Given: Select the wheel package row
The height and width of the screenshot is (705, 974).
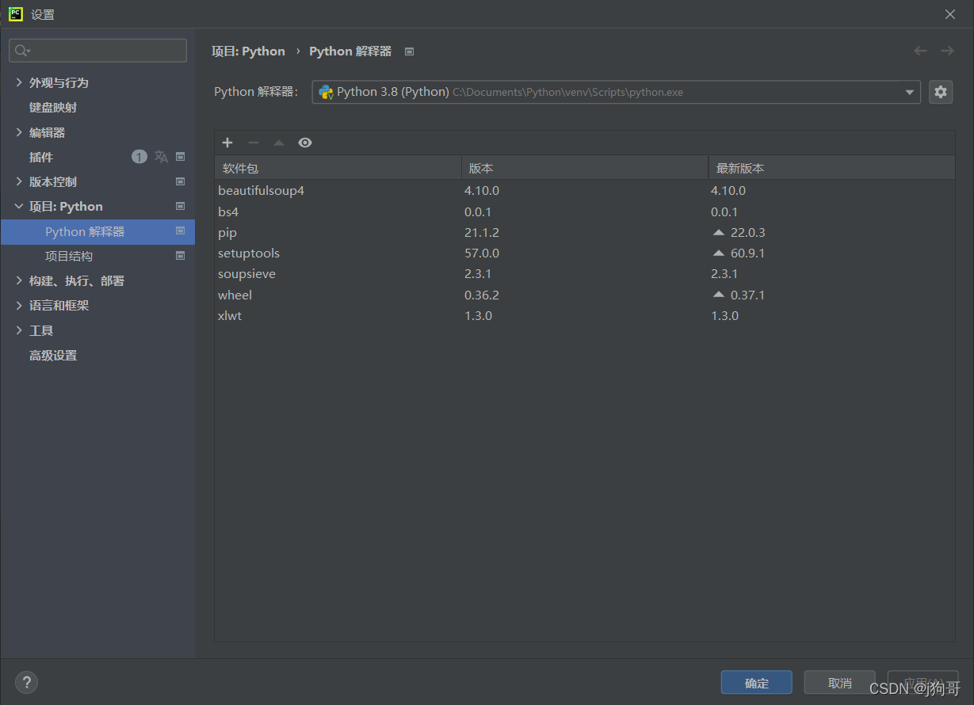Looking at the screenshot, I should click(x=585, y=295).
